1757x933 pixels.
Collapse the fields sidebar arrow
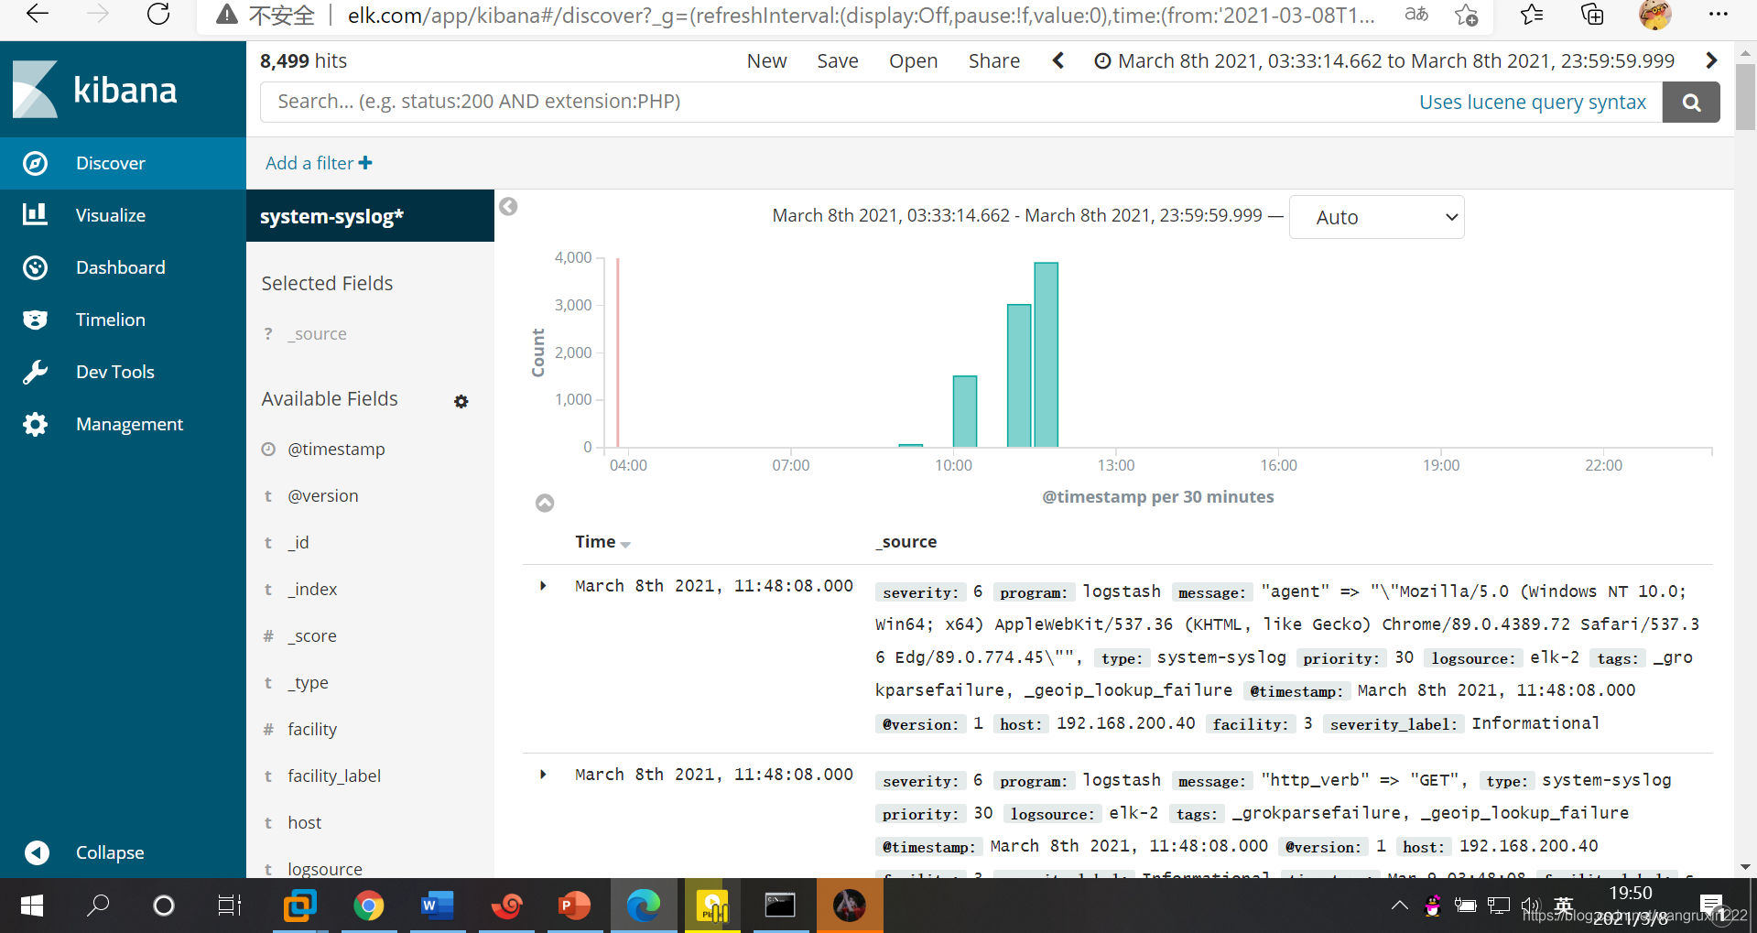(509, 207)
